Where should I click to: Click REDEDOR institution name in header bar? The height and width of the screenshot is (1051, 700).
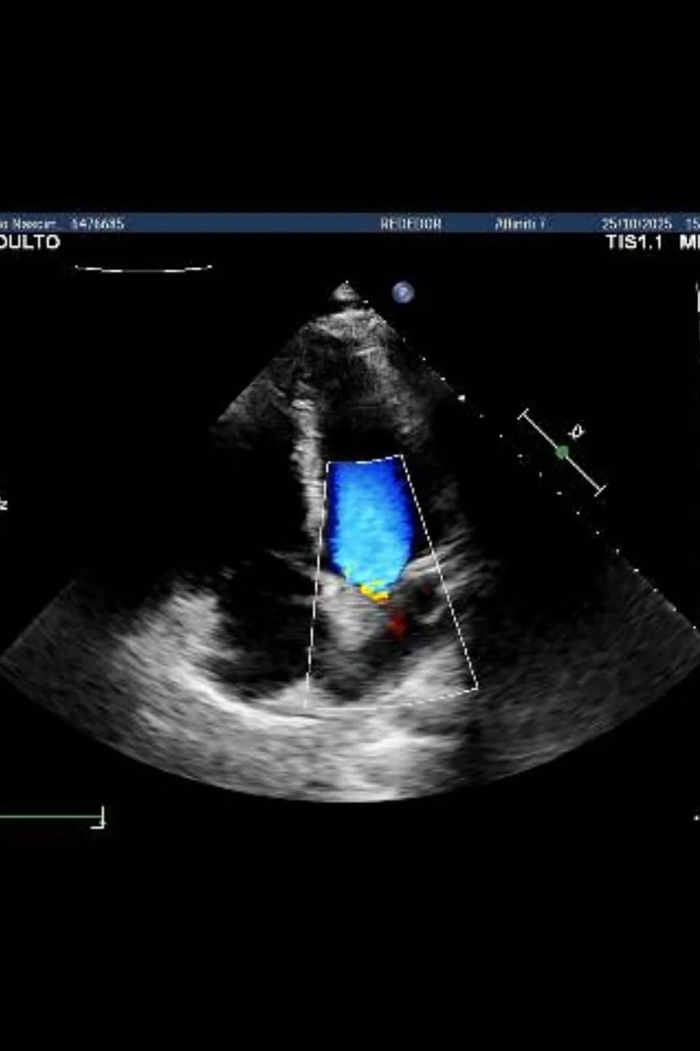pyautogui.click(x=411, y=224)
